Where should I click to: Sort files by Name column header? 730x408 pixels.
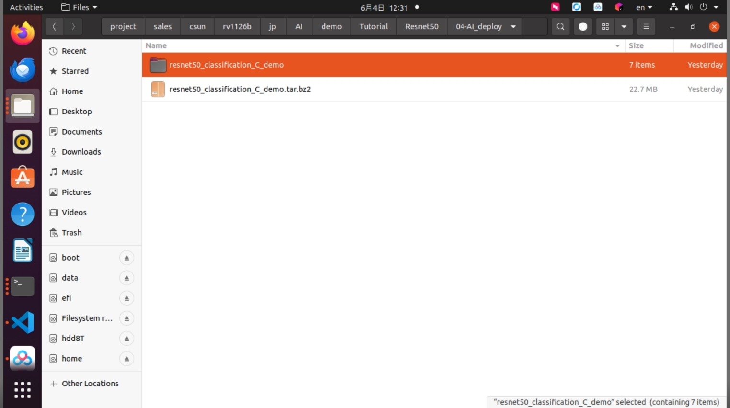[156, 45]
